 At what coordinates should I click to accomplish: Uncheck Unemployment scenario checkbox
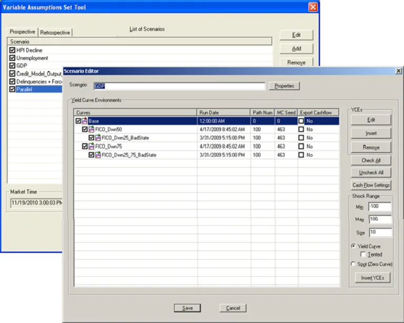coord(12,58)
